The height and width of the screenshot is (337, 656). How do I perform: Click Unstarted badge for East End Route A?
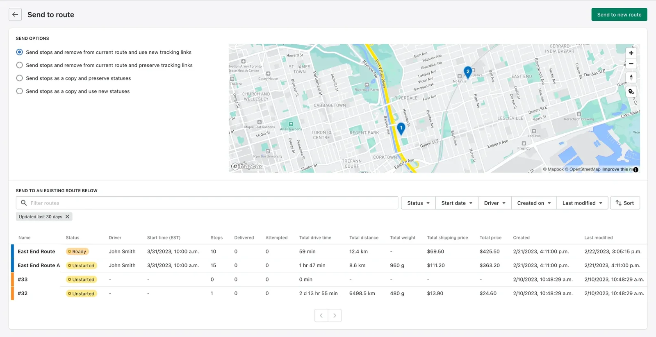[82, 266]
